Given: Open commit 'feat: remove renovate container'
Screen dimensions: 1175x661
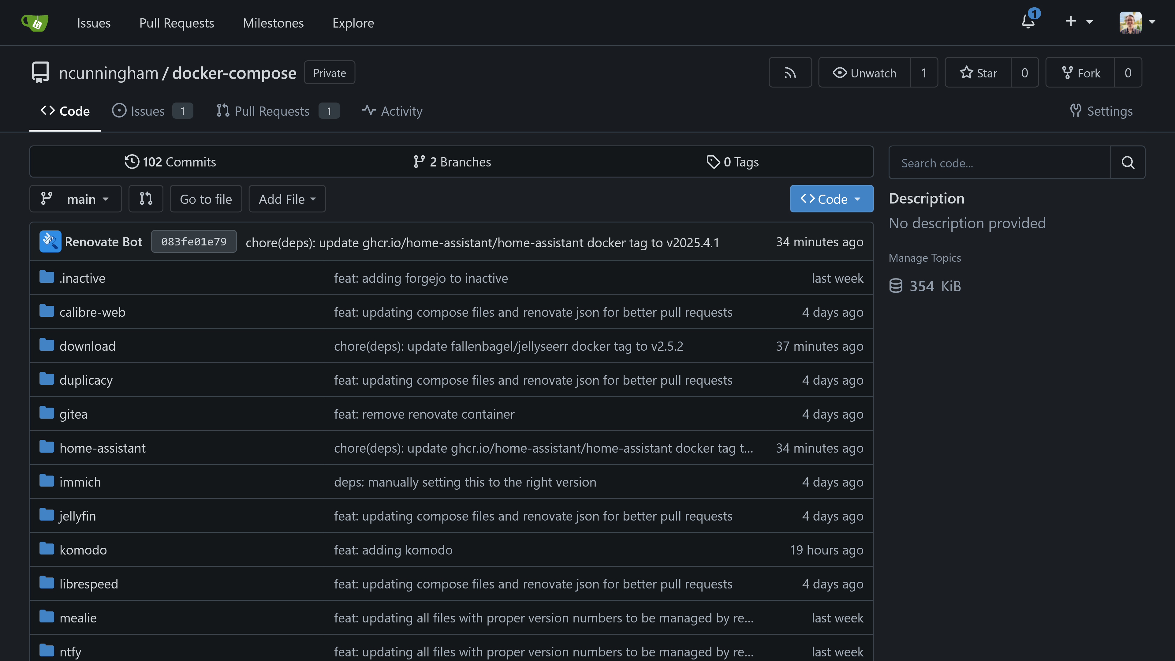Looking at the screenshot, I should coord(424,414).
